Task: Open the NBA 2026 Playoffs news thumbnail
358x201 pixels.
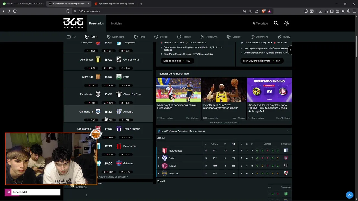Action: (x=224, y=90)
